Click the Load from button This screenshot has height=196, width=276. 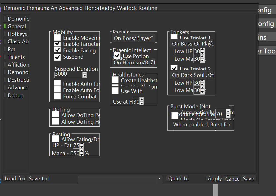[14, 178]
